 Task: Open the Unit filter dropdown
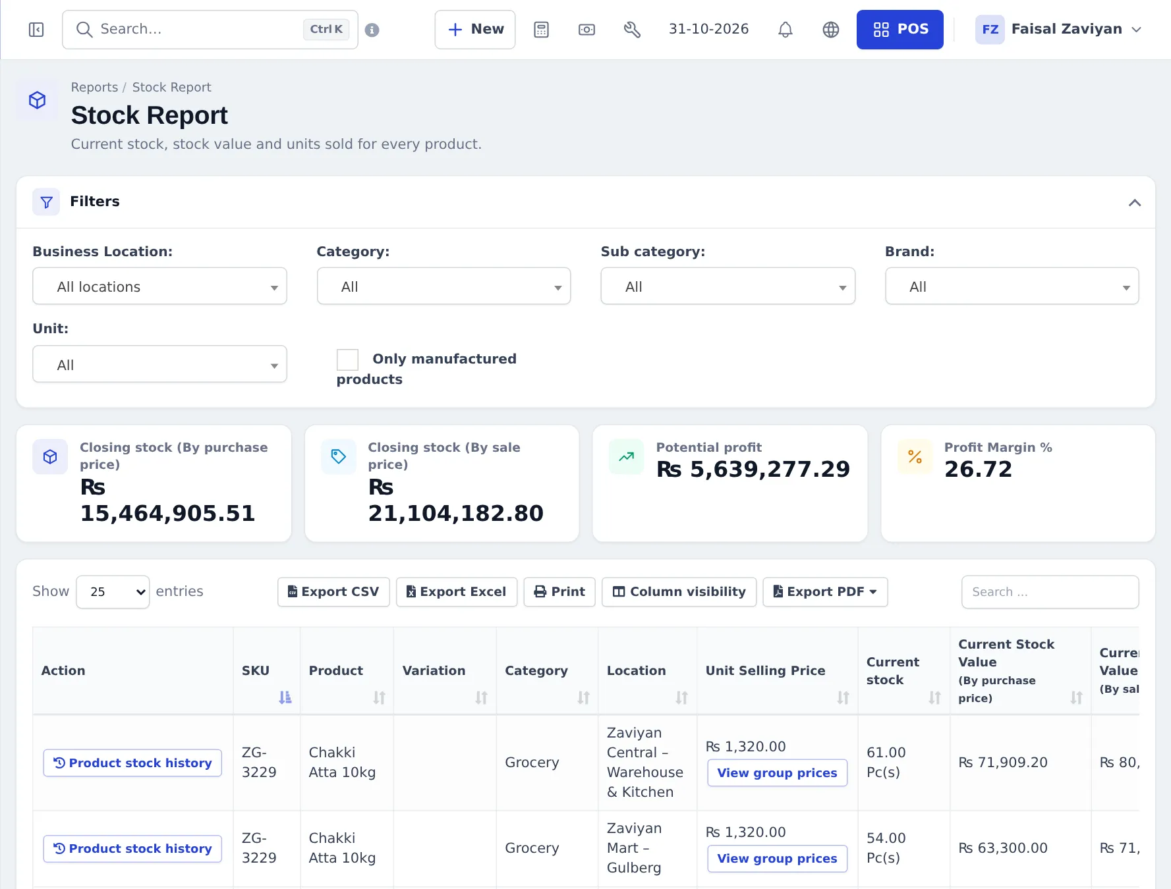[x=159, y=364]
